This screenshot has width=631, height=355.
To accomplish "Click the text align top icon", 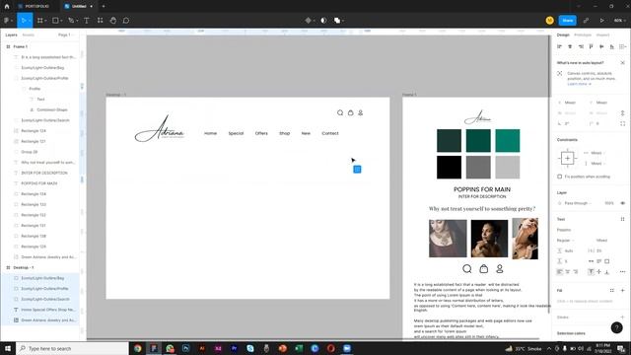I will coord(591,272).
